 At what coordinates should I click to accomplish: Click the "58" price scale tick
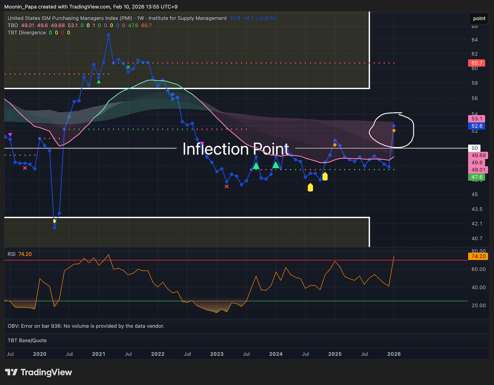pyautogui.click(x=475, y=83)
